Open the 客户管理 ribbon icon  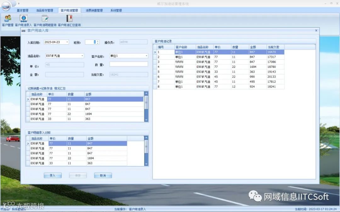click(x=8, y=20)
